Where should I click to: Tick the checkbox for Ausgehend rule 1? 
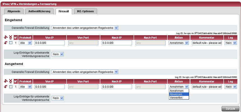coord(11,87)
